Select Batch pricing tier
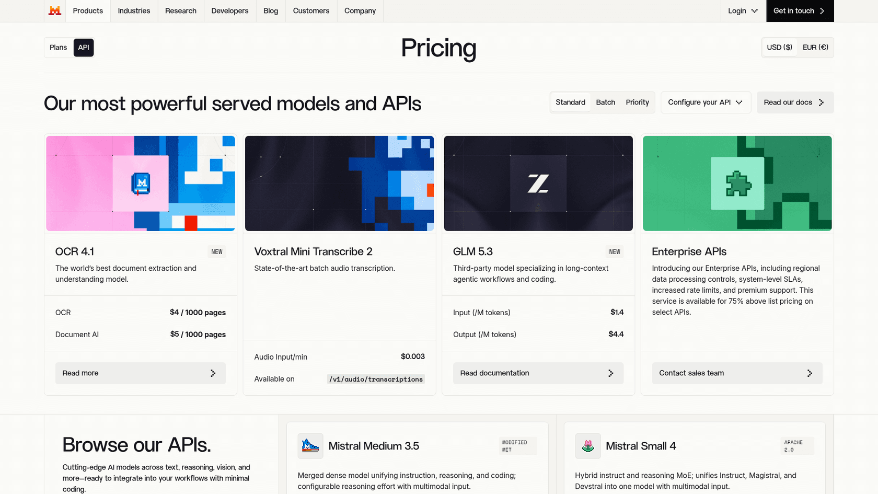This screenshot has width=878, height=494. 605,102
